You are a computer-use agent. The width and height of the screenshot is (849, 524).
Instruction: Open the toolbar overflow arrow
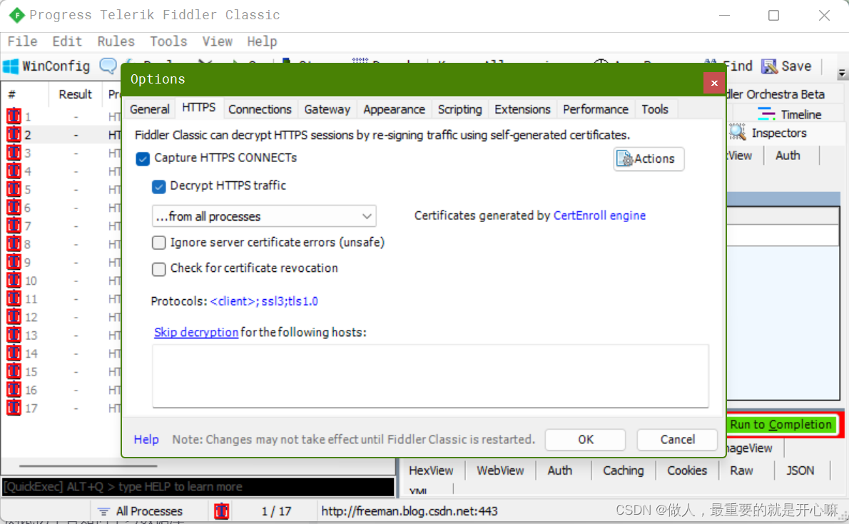coord(841,73)
